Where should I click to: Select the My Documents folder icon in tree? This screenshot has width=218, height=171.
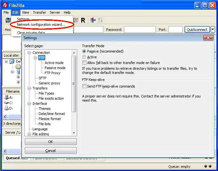point(18,67)
